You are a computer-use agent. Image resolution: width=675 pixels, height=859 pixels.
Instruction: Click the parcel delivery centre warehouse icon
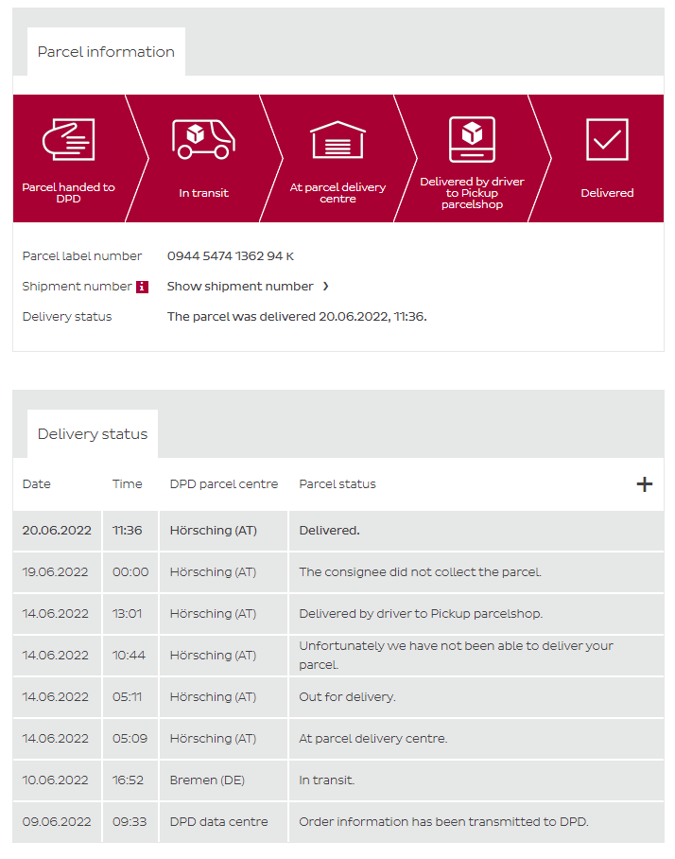tap(337, 140)
